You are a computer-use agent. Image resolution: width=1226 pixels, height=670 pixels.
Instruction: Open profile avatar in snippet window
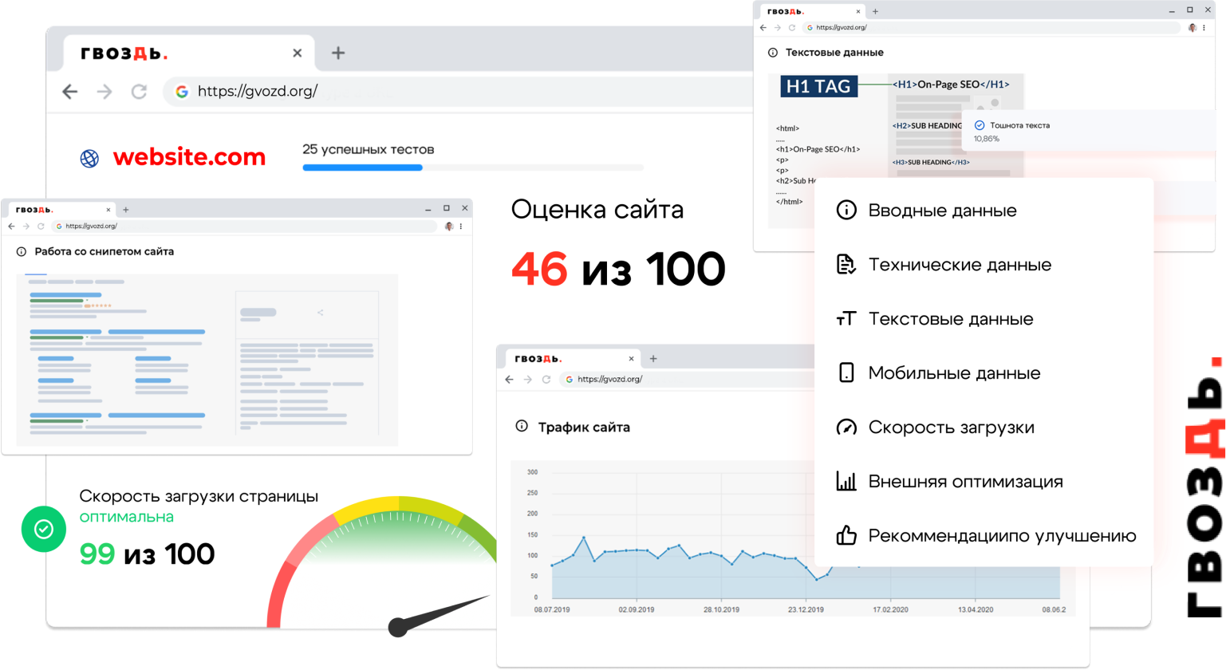pos(449,227)
